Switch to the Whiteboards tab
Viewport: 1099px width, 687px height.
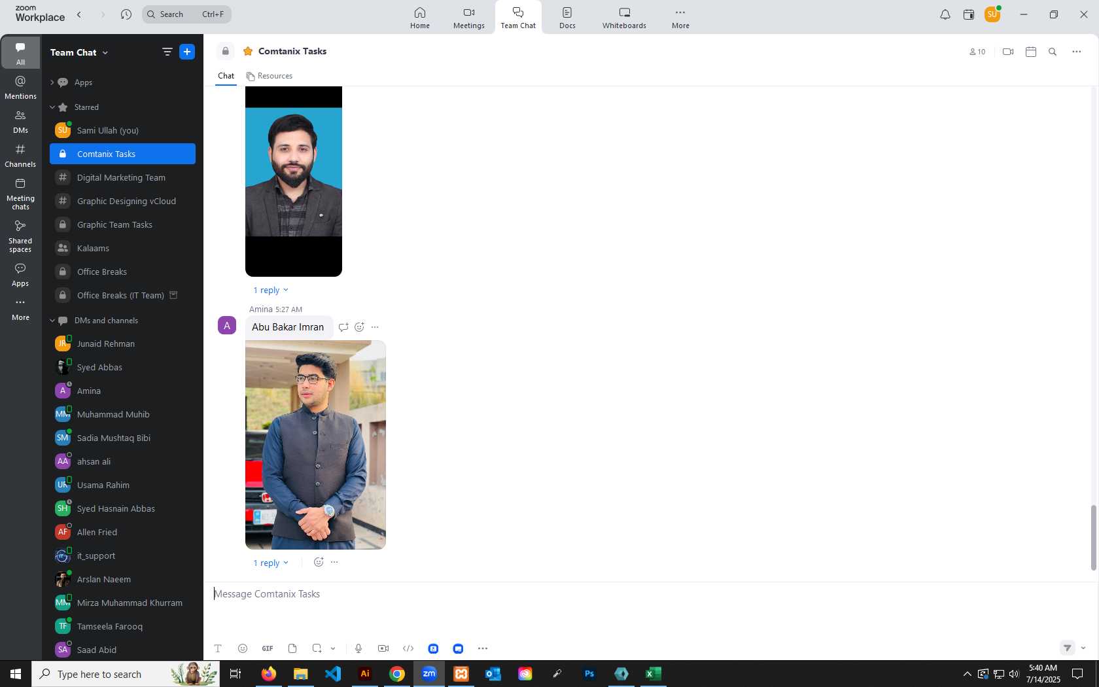pyautogui.click(x=624, y=18)
